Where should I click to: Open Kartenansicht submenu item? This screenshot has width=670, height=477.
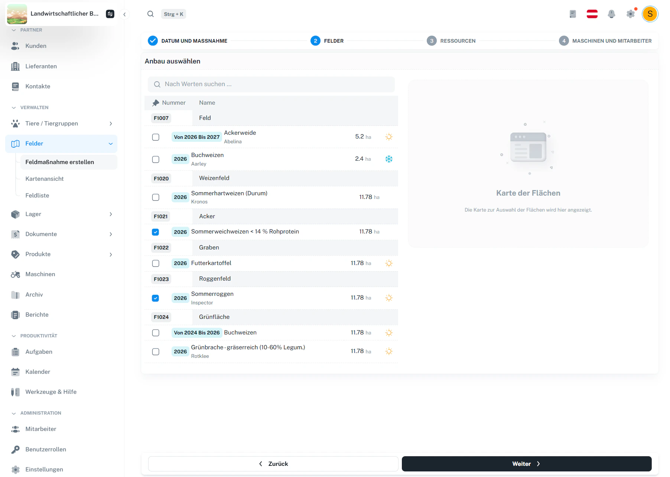(45, 179)
